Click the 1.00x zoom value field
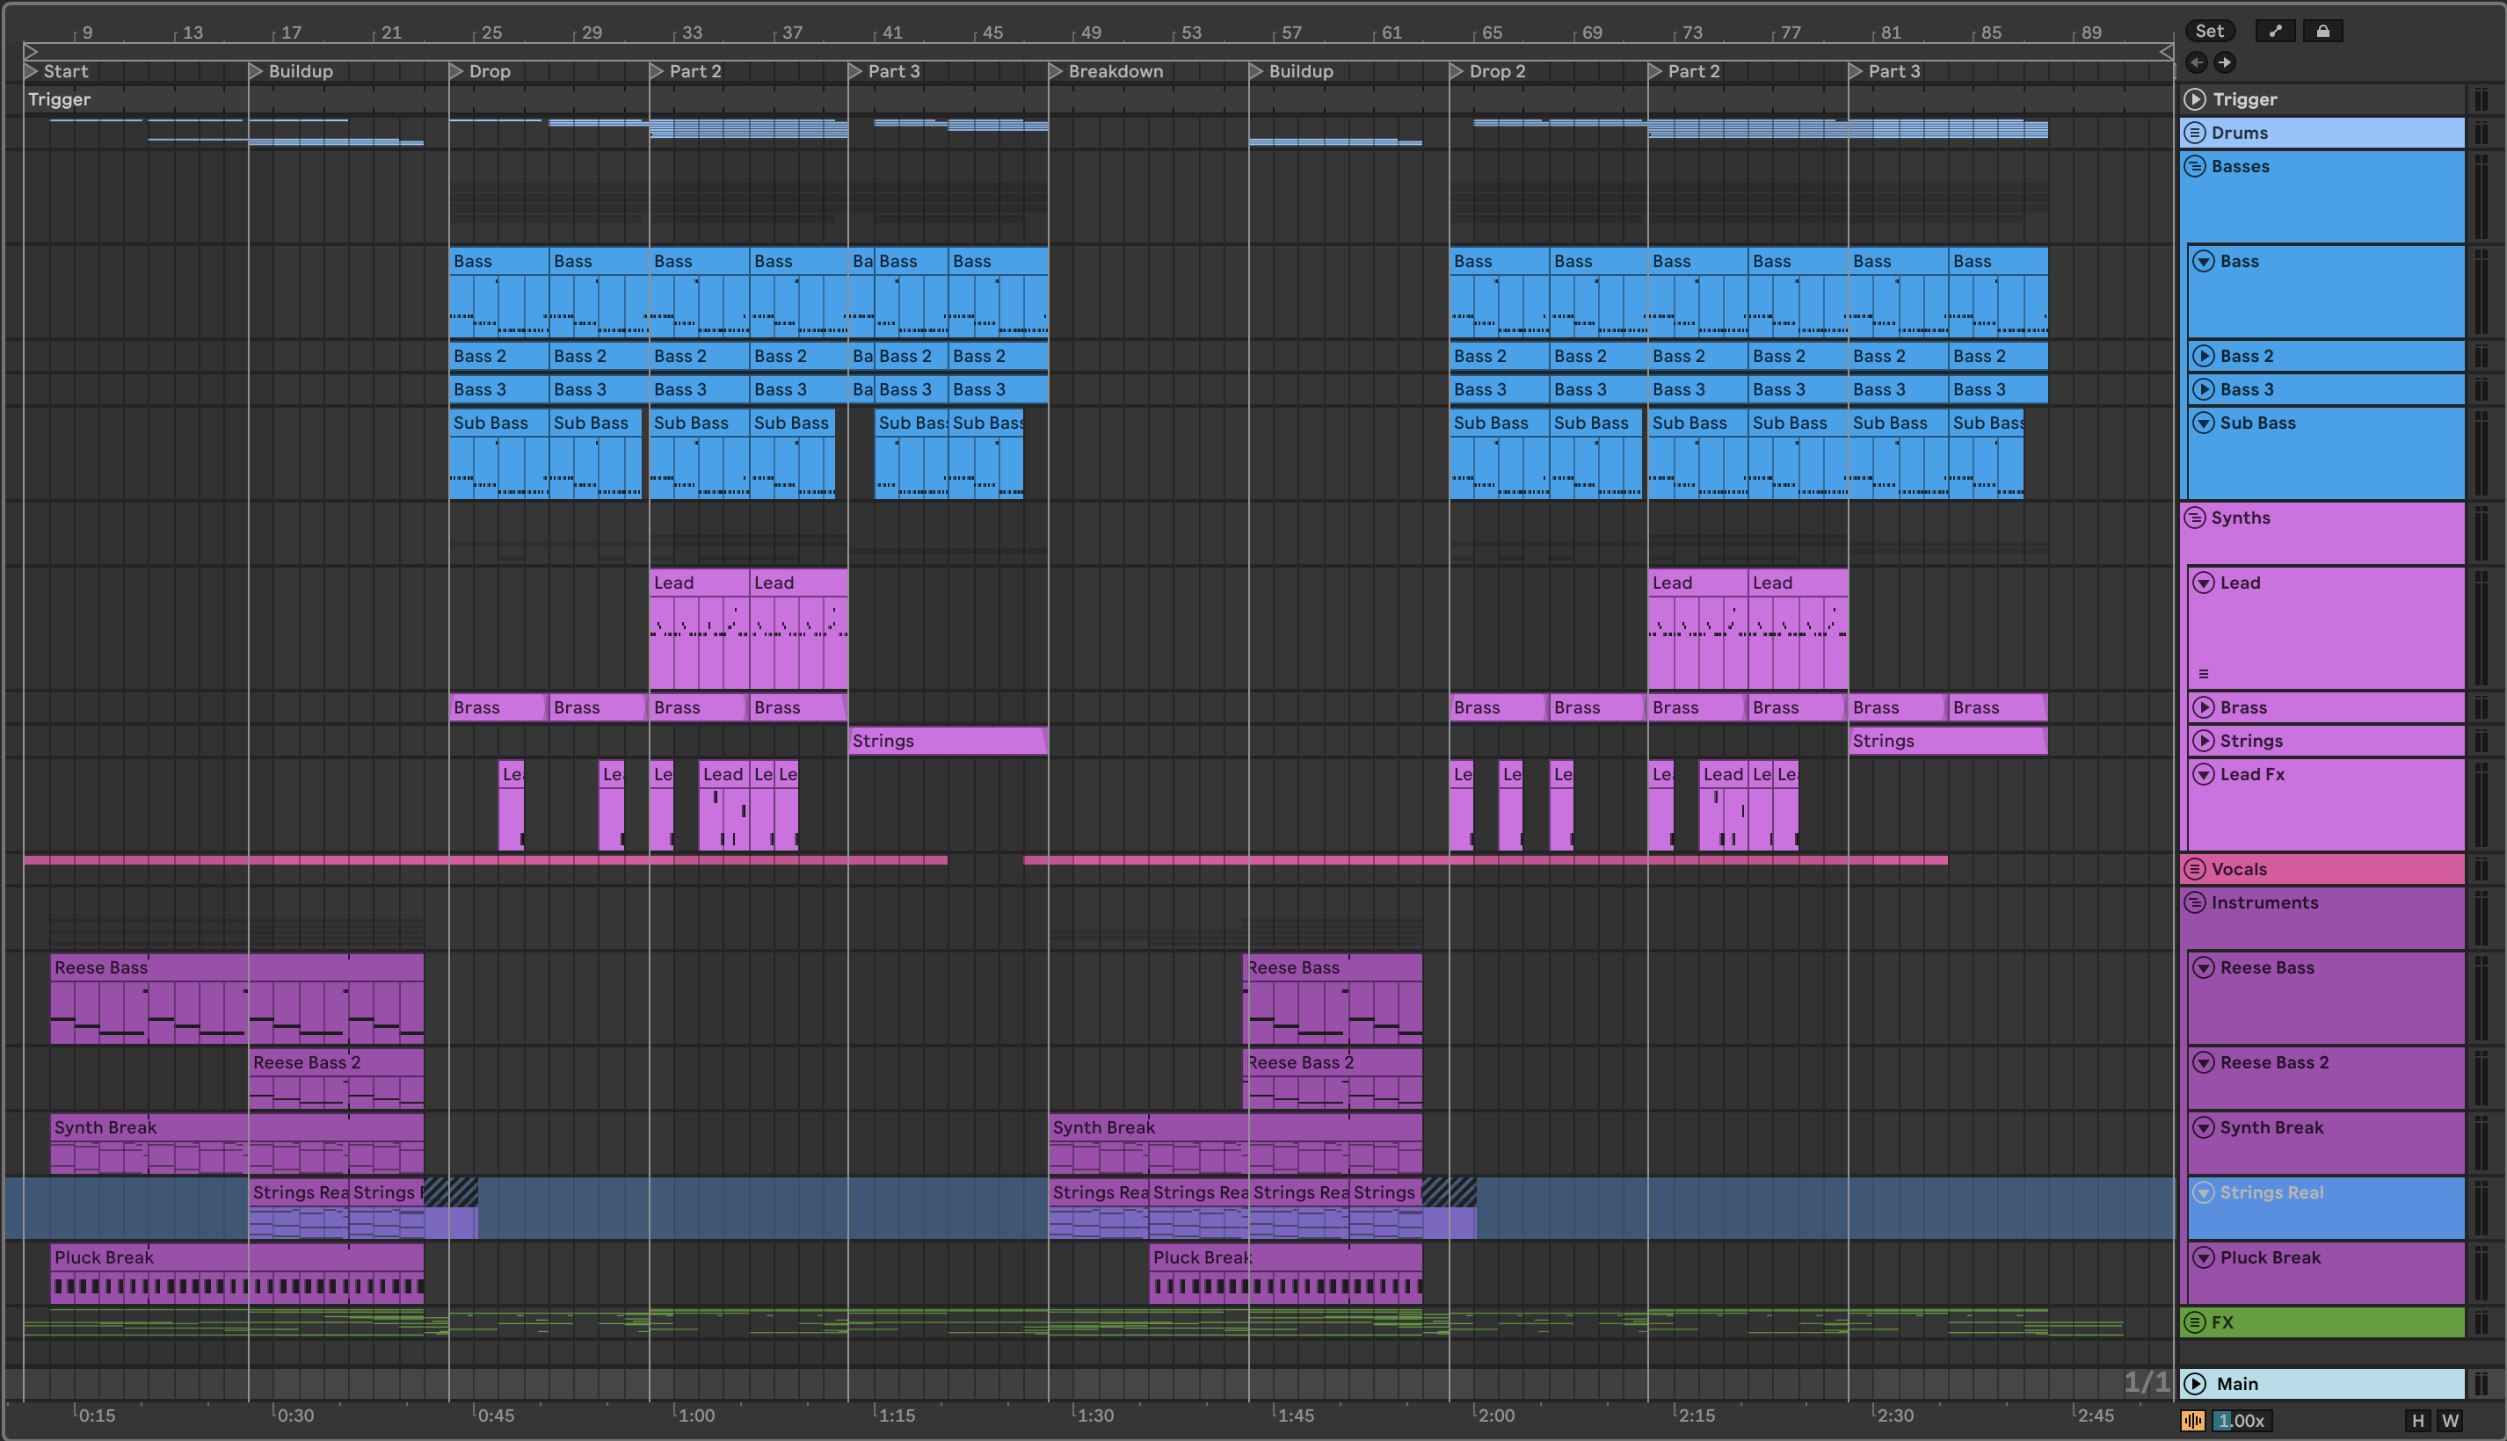Screen dimensions: 2507x1441 pyautogui.click(x=2242, y=1421)
